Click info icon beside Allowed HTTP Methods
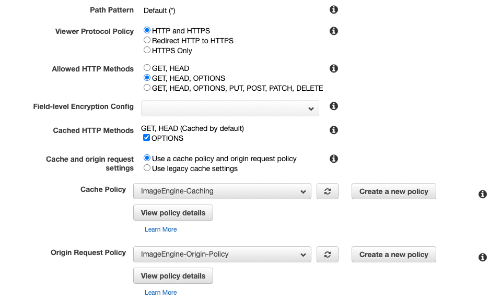501x302 pixels. 333,68
